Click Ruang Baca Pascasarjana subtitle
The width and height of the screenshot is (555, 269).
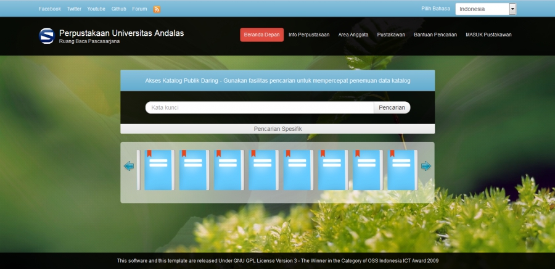click(x=89, y=41)
